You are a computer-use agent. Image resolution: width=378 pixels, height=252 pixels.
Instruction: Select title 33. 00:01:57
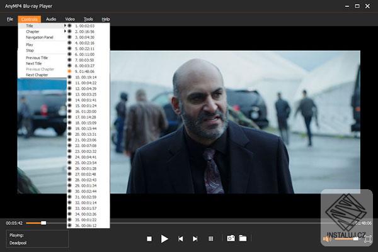(88, 209)
